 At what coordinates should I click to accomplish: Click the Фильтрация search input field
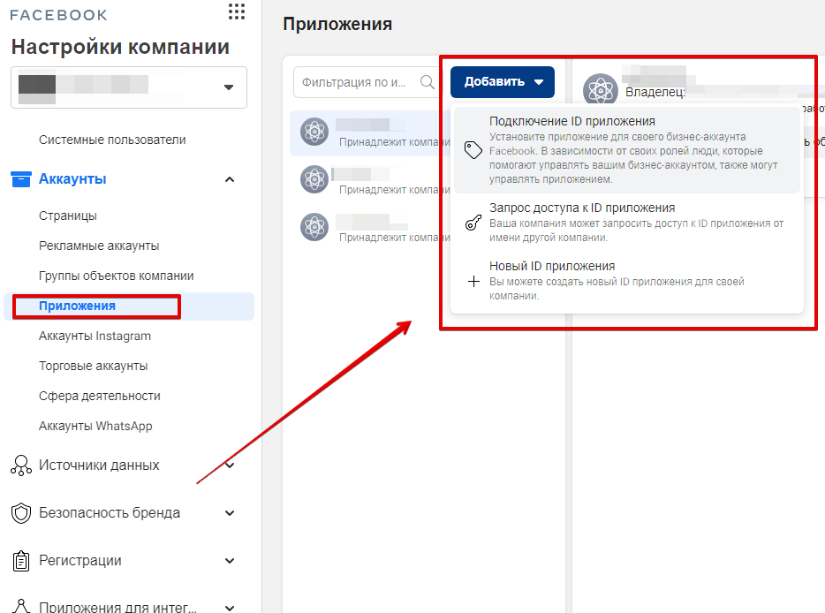(x=355, y=82)
